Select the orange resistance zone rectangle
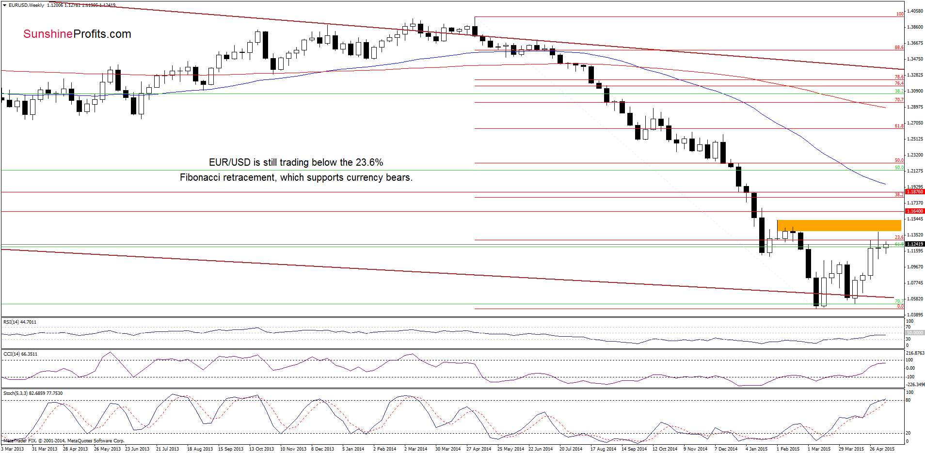 839,225
